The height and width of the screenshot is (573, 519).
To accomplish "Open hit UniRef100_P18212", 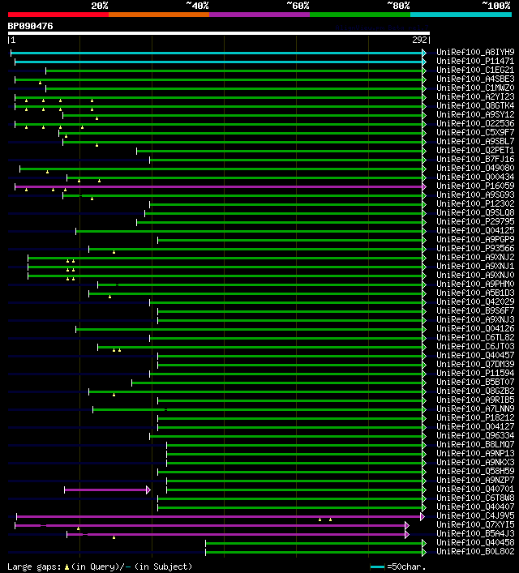I will click(475, 418).
